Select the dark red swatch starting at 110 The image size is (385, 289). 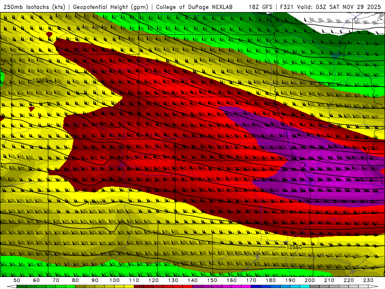(x=139, y=287)
